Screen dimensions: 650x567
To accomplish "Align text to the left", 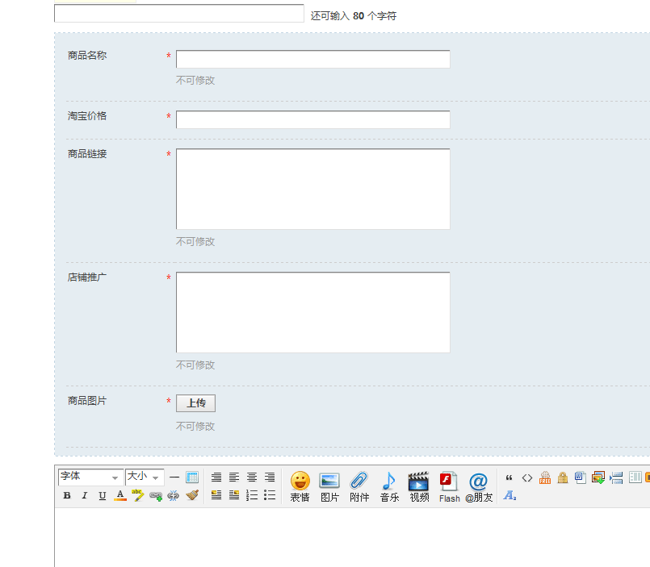I will [234, 477].
